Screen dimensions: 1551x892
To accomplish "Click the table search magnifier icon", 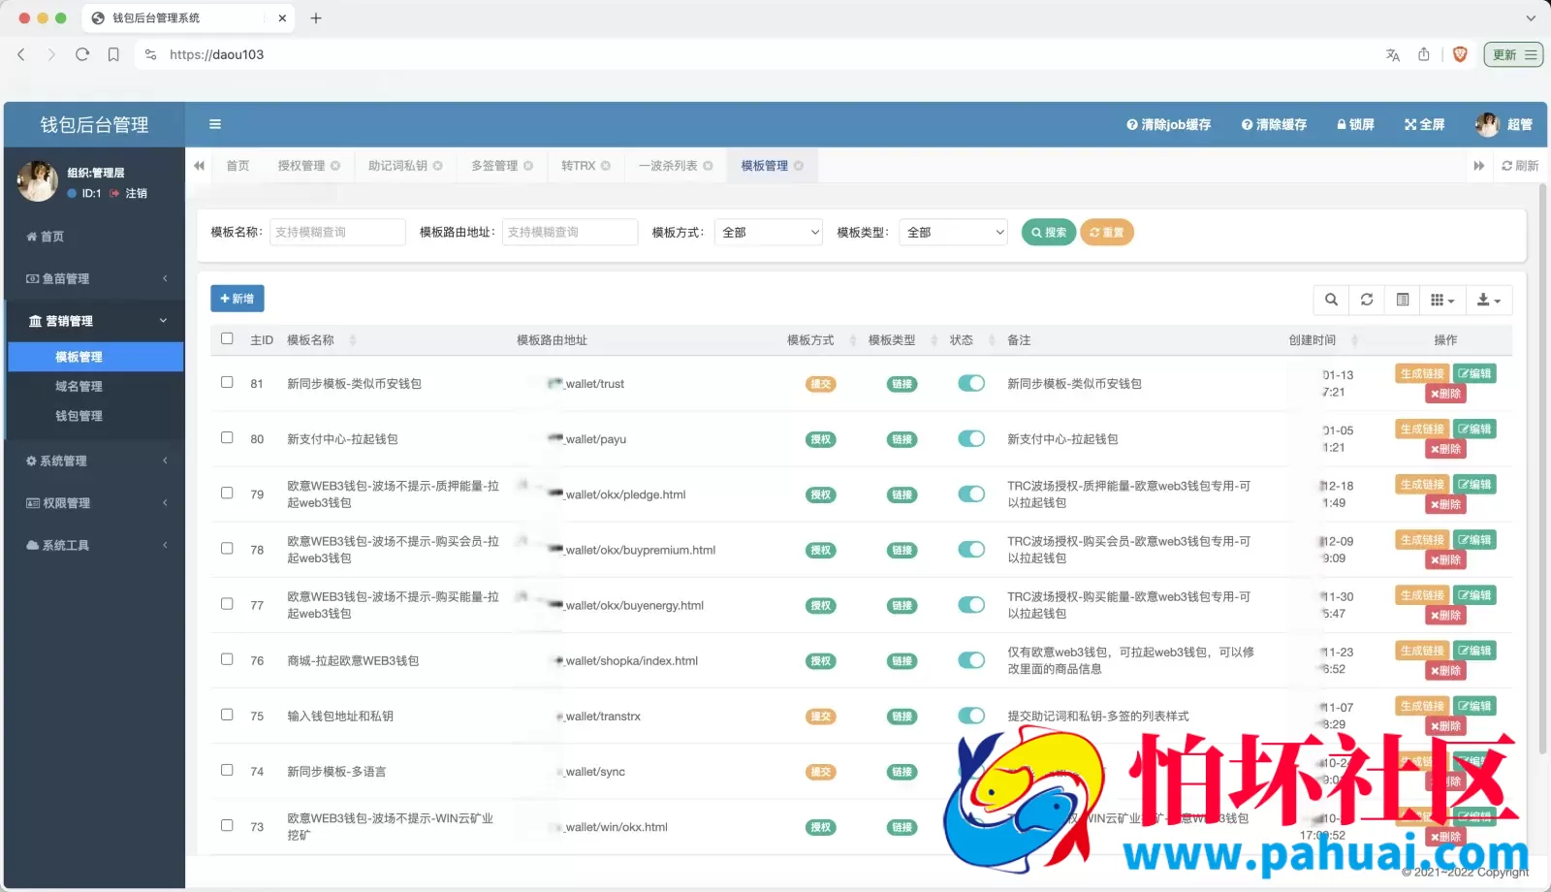I will (x=1331, y=300).
